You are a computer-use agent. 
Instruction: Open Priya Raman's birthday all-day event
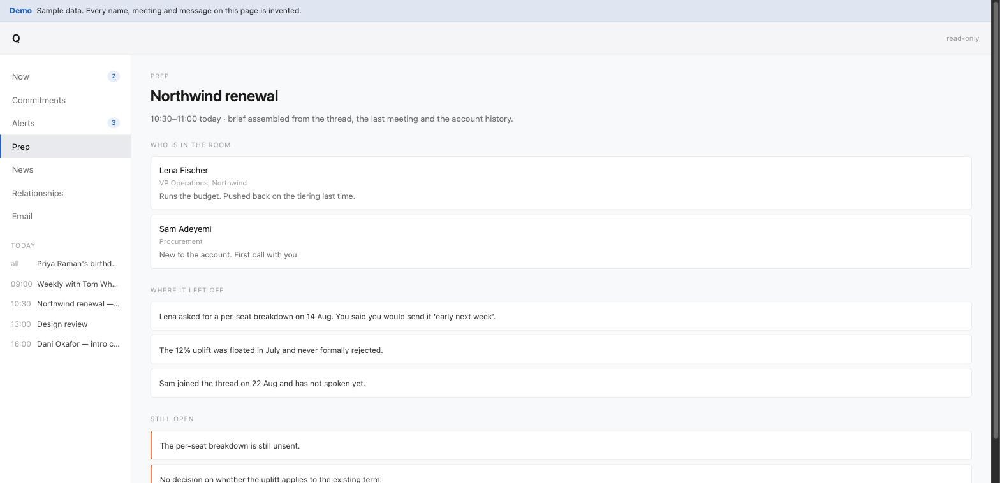(65, 264)
